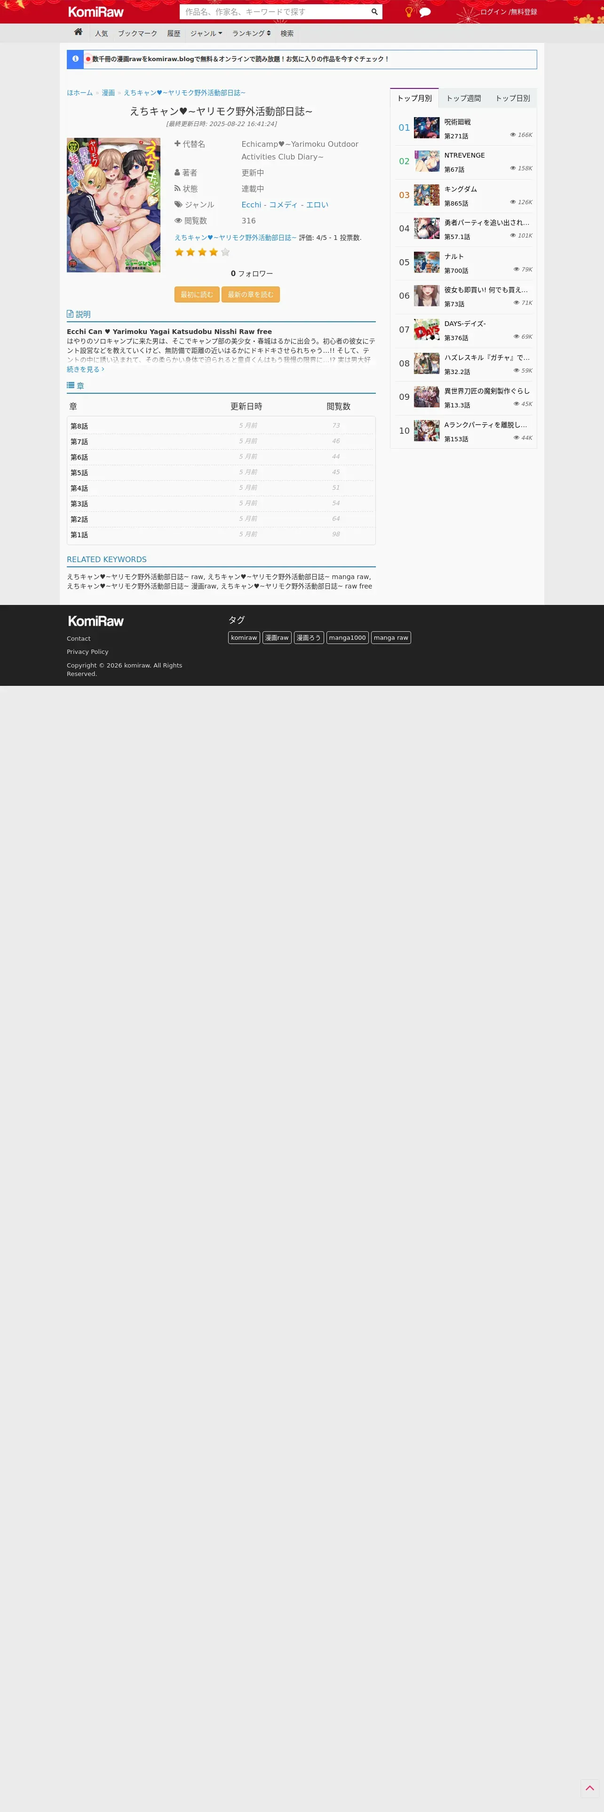This screenshot has width=604, height=1812.
Task: Open the 検索 menu item
Action: tap(287, 34)
